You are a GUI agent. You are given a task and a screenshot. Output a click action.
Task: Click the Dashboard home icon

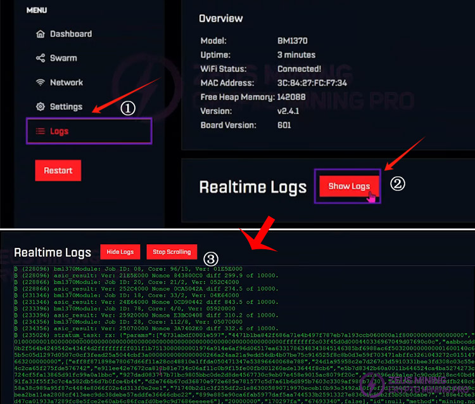[x=41, y=34]
